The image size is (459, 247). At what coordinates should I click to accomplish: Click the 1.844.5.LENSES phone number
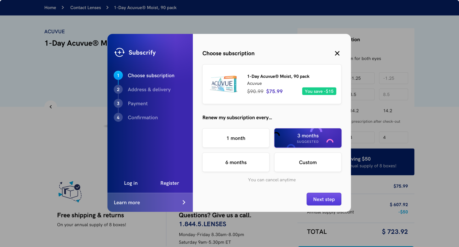(202, 224)
